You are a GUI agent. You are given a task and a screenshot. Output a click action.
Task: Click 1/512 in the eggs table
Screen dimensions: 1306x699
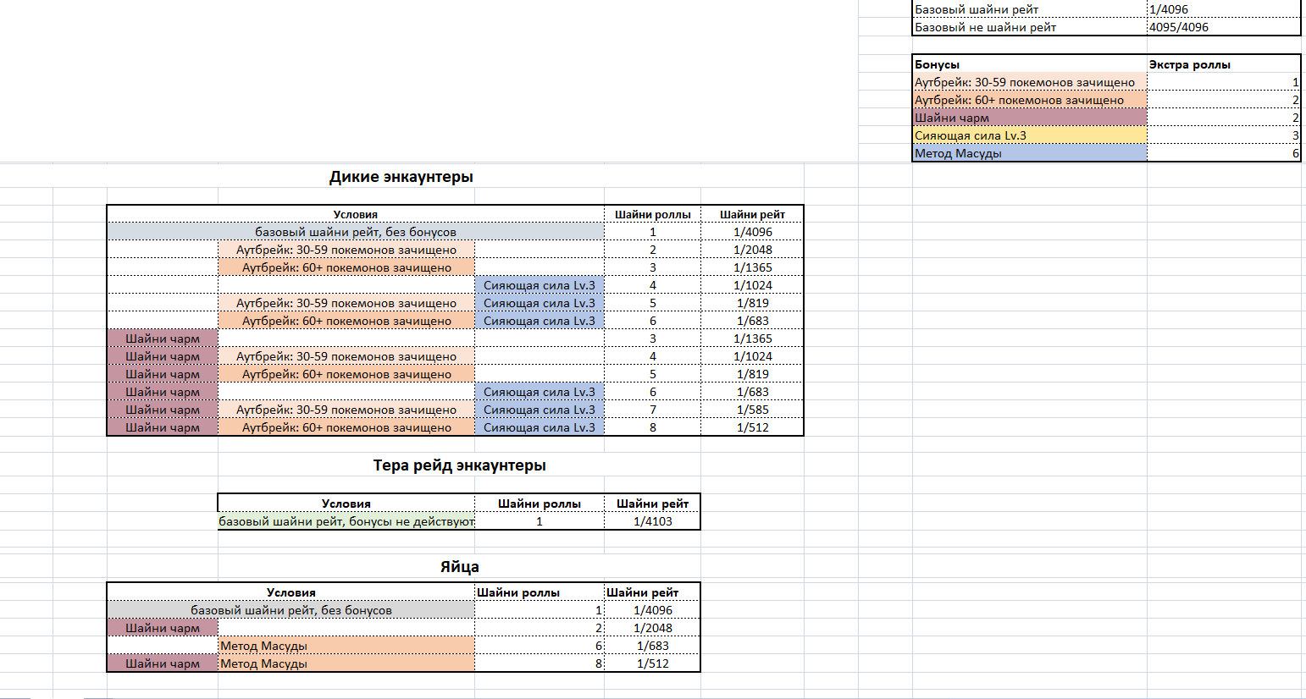[x=652, y=663]
